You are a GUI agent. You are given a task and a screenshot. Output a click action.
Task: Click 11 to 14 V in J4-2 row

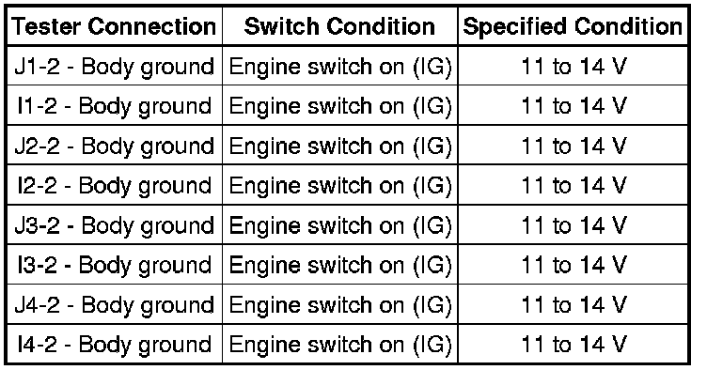(573, 303)
